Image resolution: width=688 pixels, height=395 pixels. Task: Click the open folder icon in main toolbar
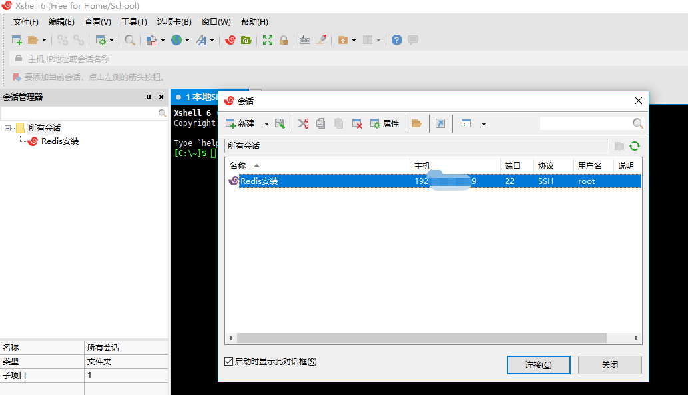(x=33, y=40)
